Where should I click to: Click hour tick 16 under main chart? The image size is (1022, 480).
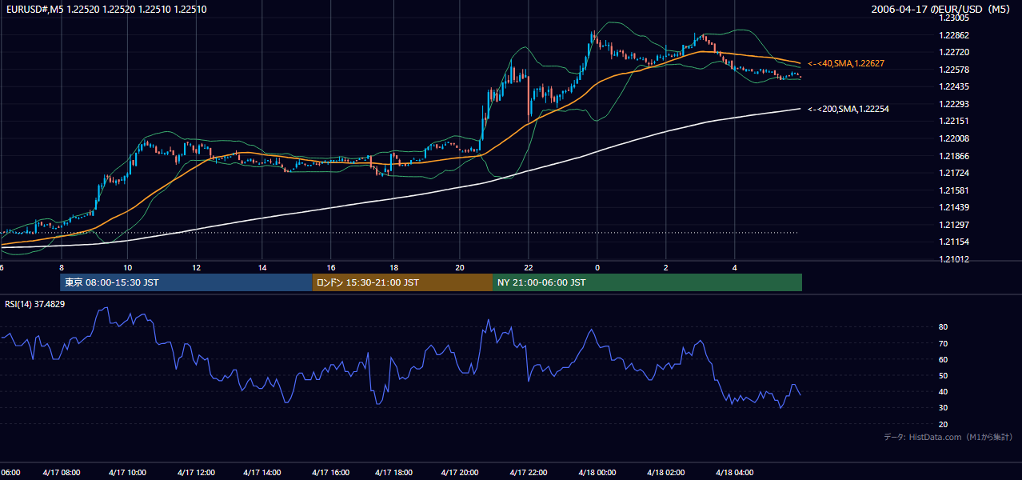point(330,267)
